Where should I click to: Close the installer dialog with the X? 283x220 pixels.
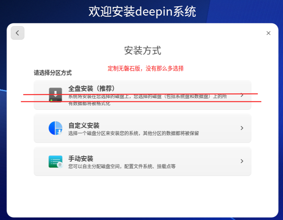(268, 33)
